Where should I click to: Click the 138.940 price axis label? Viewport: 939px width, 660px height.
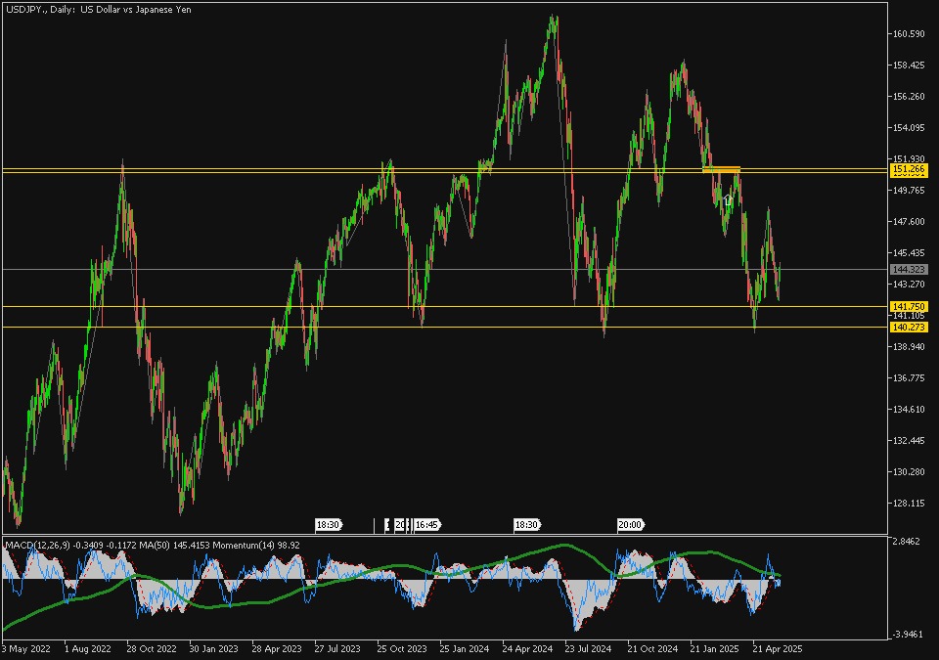pyautogui.click(x=909, y=347)
